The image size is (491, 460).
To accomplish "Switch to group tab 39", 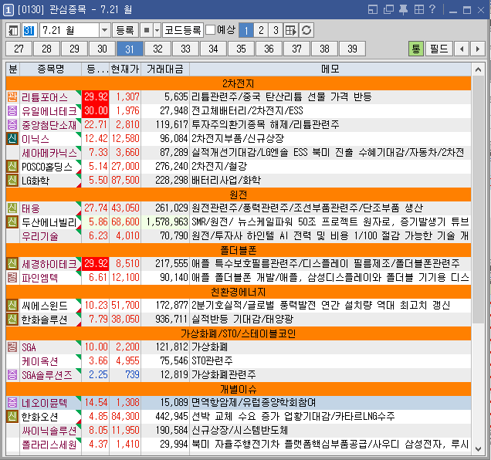I will click(x=352, y=49).
